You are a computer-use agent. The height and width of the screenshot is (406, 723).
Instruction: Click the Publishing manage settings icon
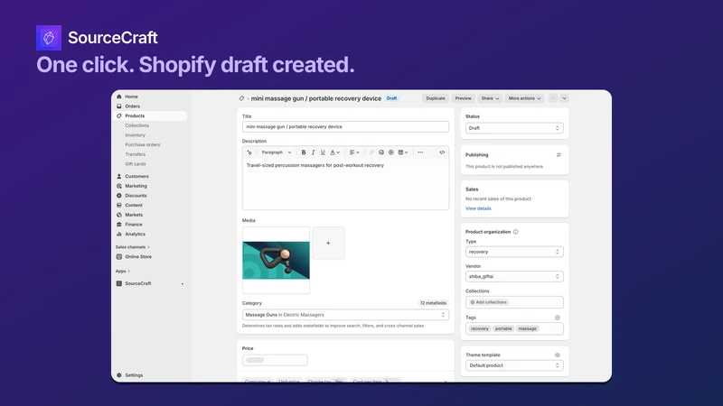point(559,154)
